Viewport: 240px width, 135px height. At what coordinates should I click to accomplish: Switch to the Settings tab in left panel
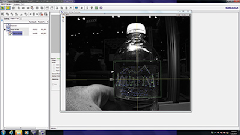pos(7,18)
